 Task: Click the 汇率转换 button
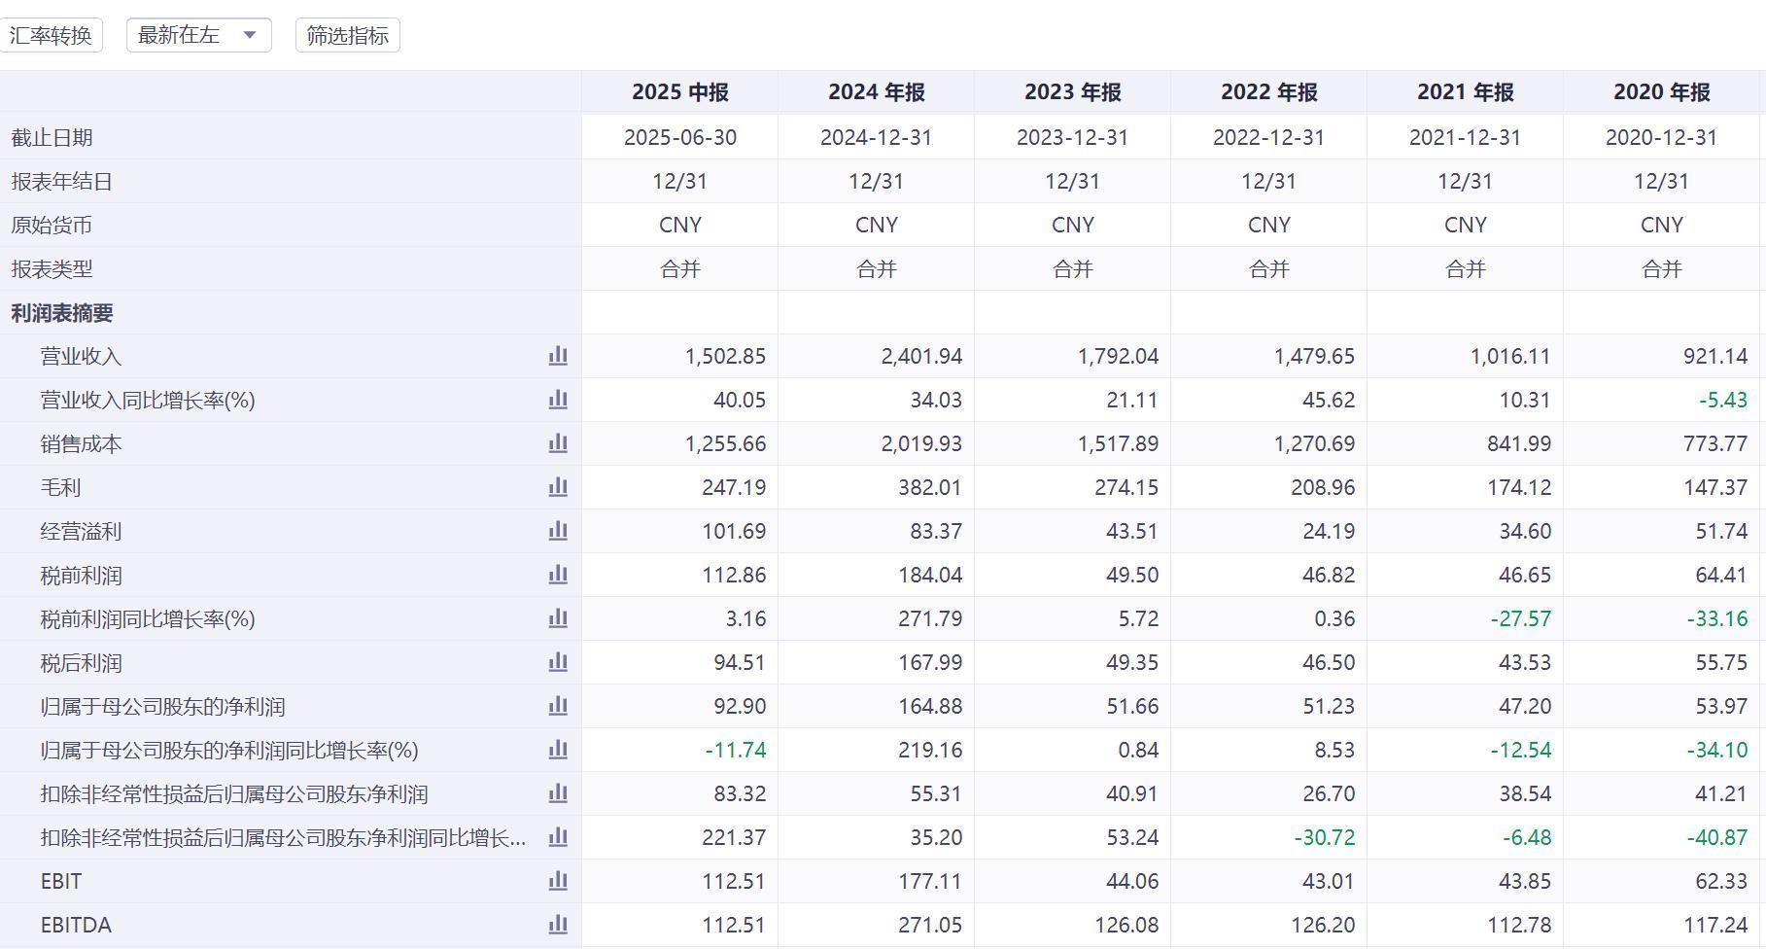click(51, 36)
